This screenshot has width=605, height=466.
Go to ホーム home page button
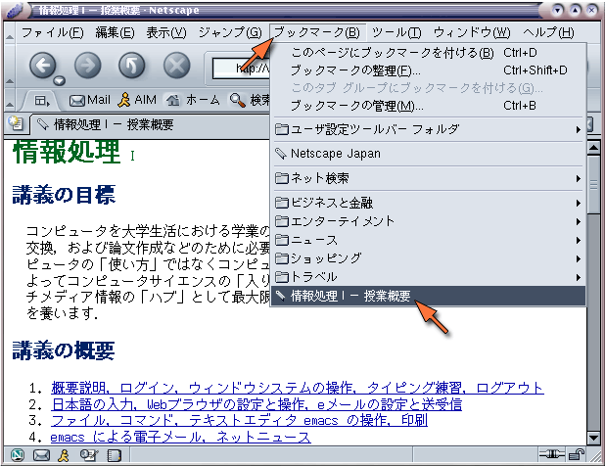click(x=193, y=100)
